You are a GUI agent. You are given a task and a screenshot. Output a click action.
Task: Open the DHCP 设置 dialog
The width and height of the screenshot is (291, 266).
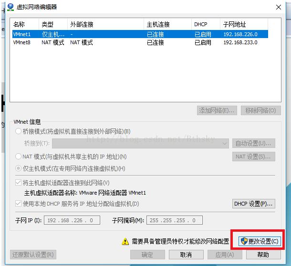pos(253,204)
